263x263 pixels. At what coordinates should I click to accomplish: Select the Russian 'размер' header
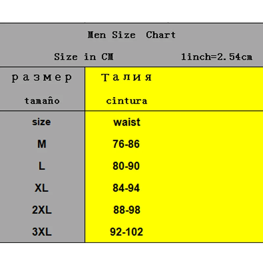tap(42, 78)
